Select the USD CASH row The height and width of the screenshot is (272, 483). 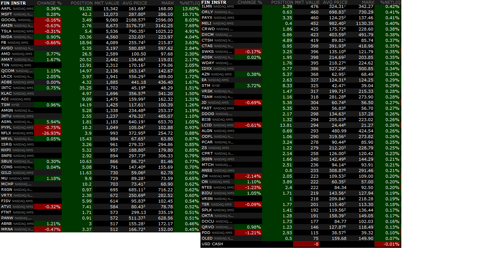pos(301,244)
